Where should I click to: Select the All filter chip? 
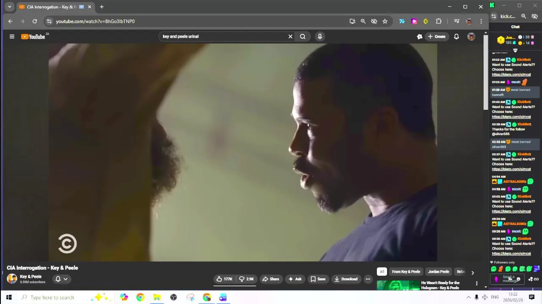382,272
